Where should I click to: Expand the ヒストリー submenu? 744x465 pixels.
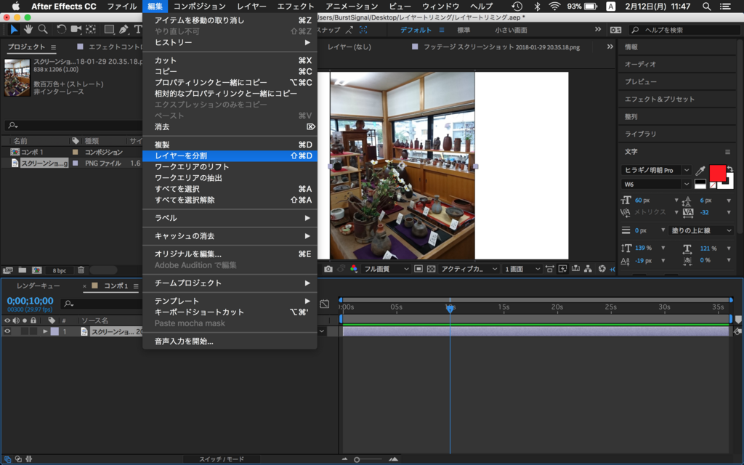click(x=230, y=42)
